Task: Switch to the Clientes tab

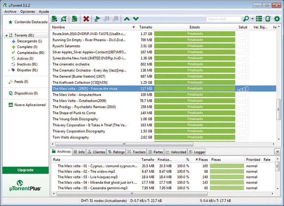Action: [97, 152]
